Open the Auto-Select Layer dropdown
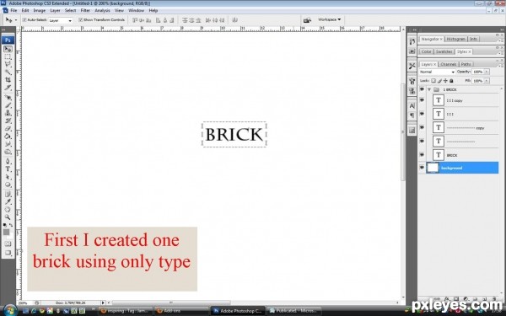The height and width of the screenshot is (316, 506). click(x=61, y=20)
